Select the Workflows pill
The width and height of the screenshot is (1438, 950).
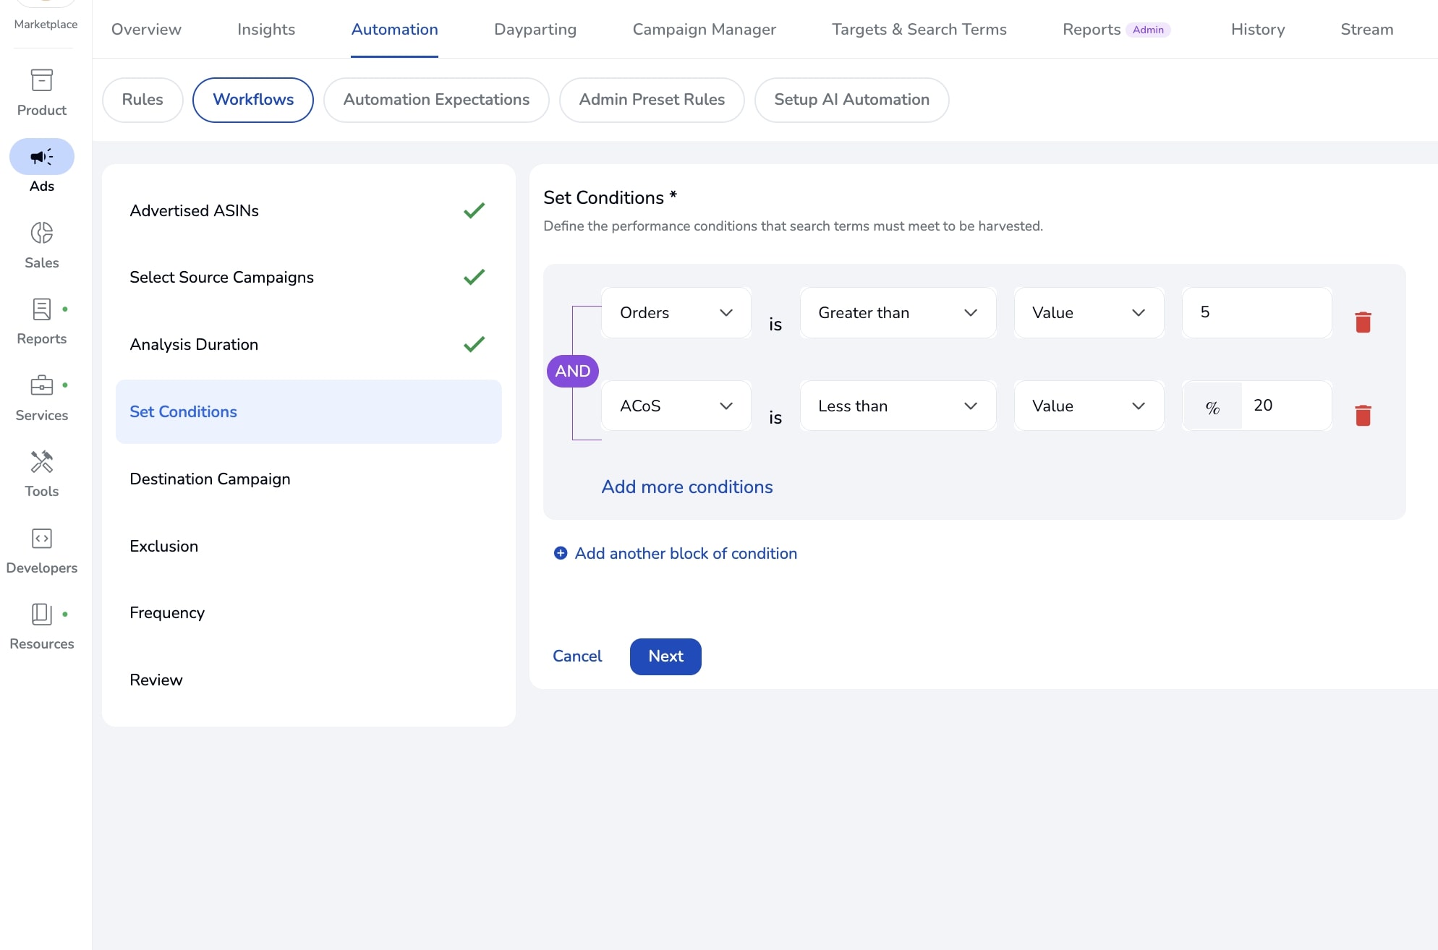pos(253,100)
